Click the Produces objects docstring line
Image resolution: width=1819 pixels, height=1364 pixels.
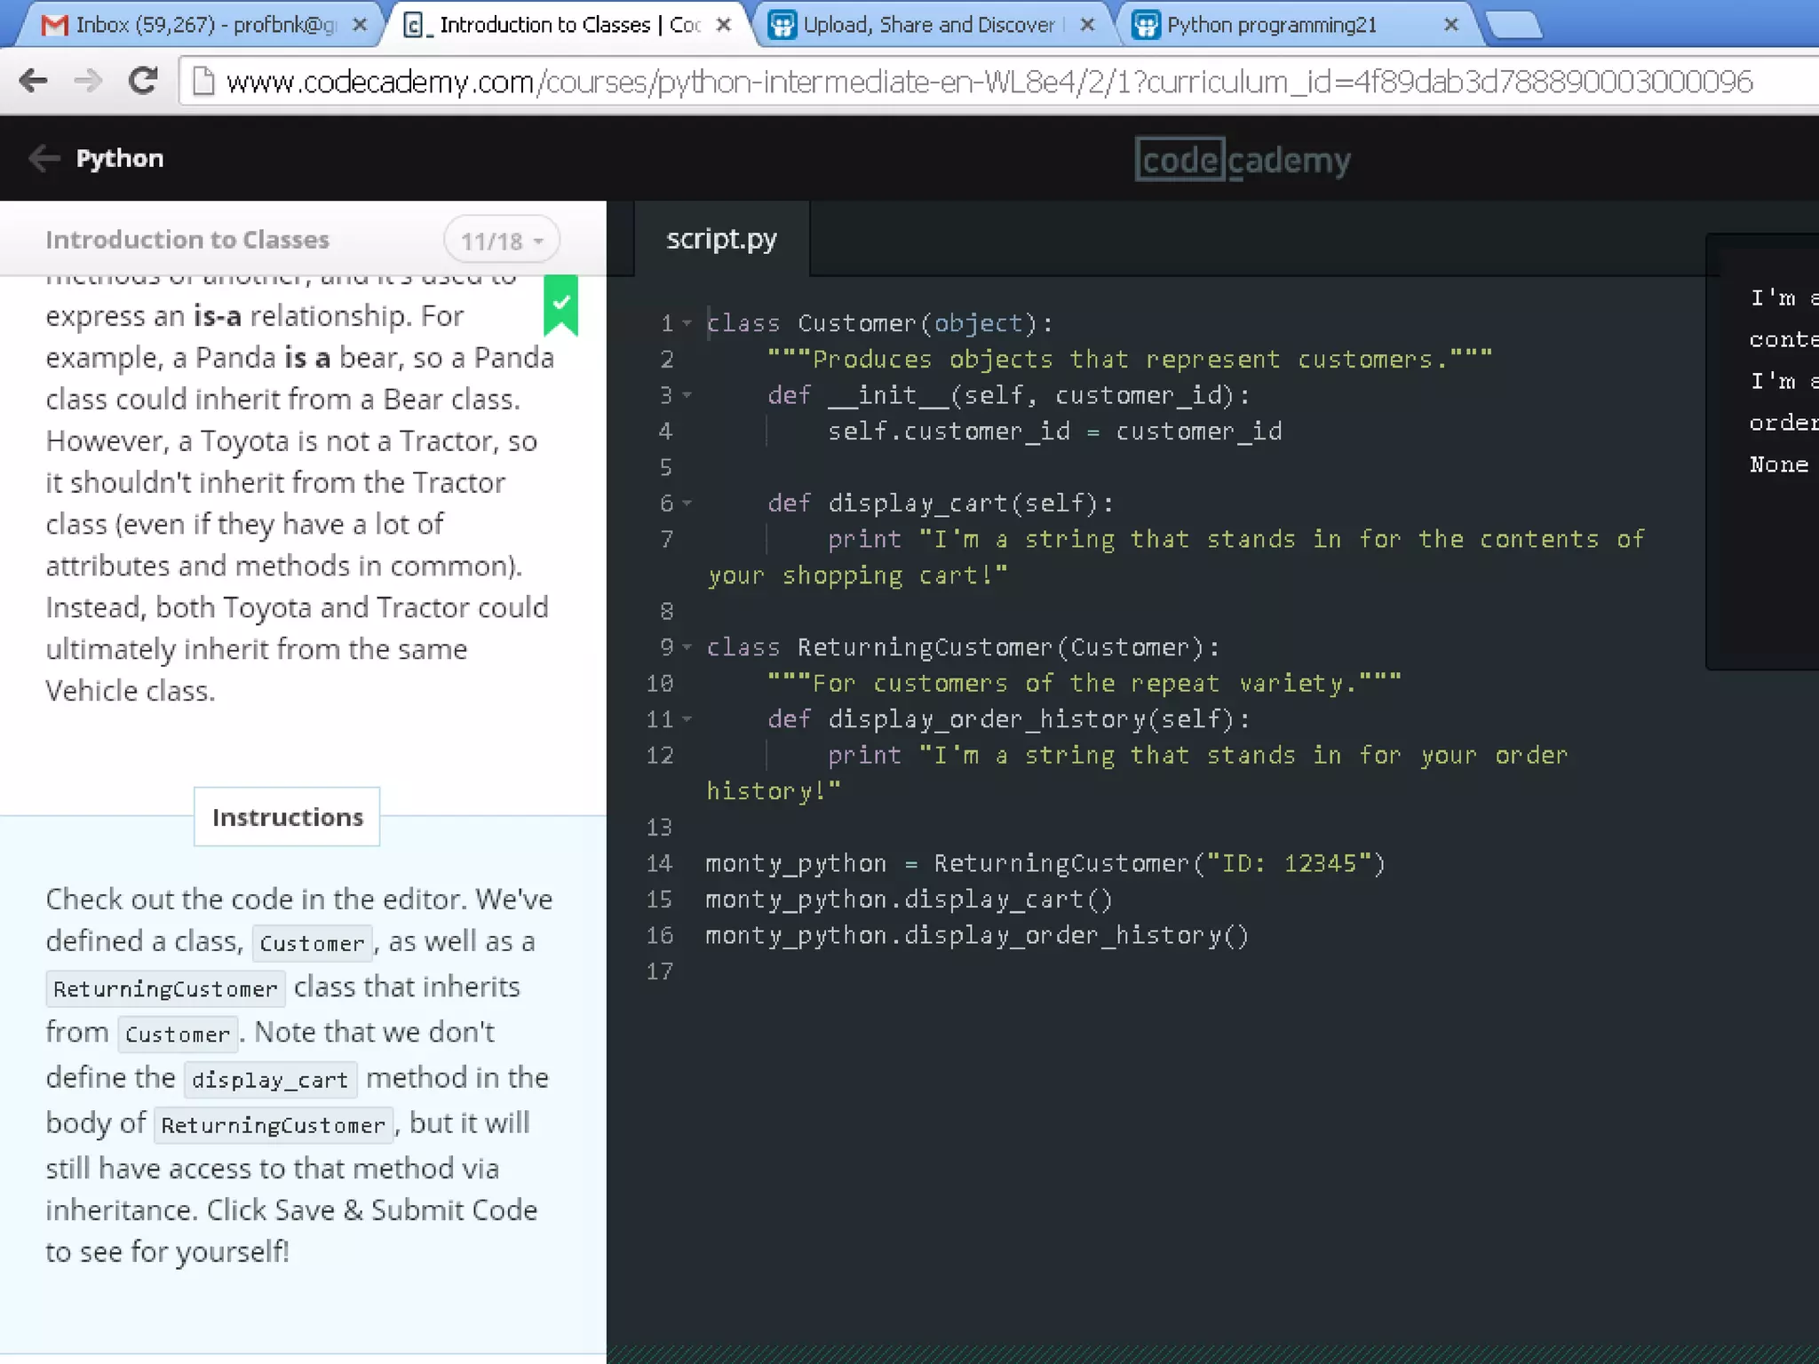pos(1130,360)
